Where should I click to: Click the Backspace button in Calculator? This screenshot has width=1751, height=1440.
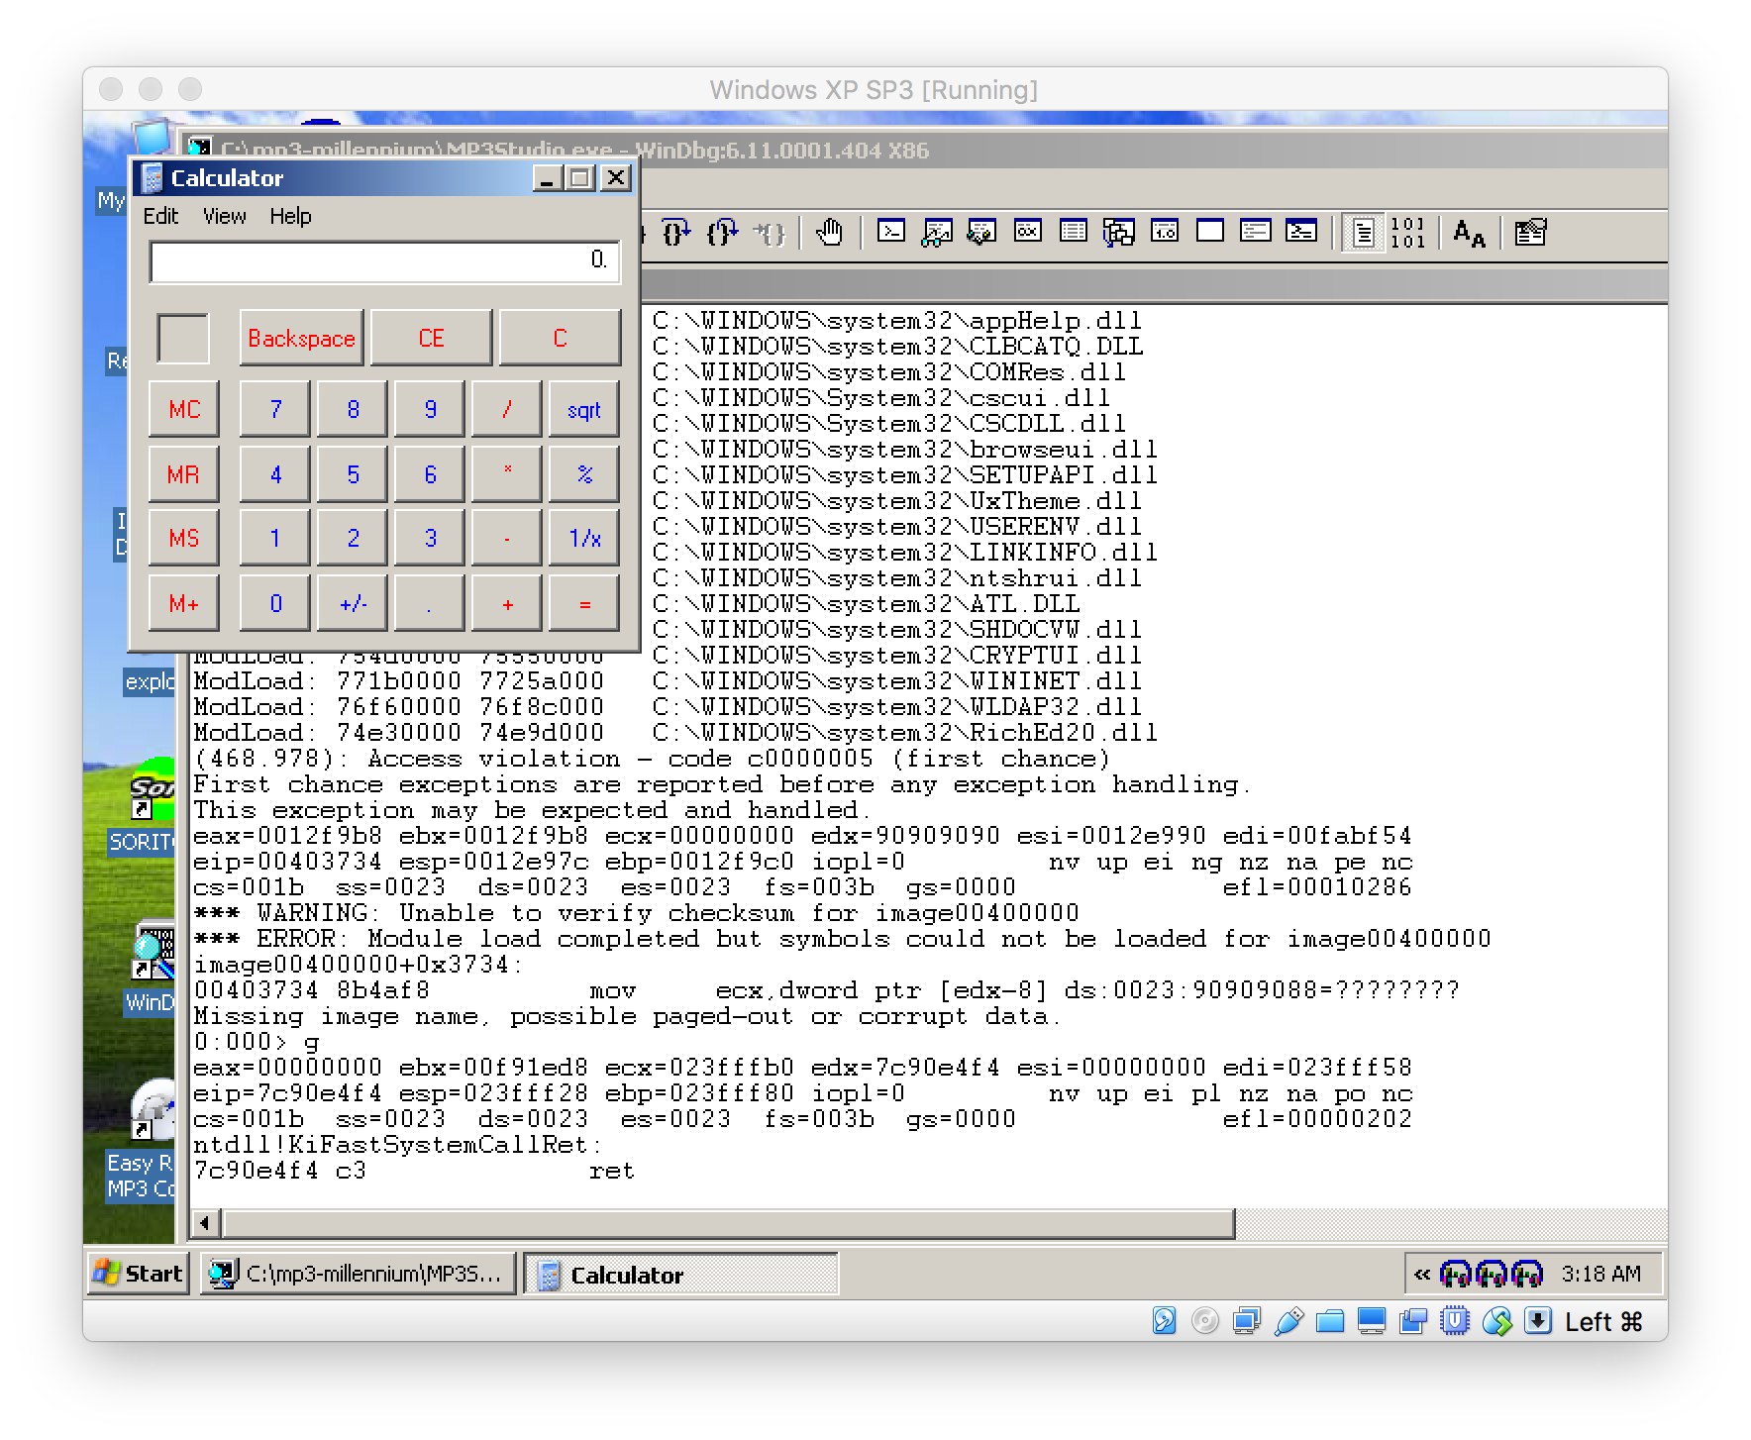tap(301, 338)
